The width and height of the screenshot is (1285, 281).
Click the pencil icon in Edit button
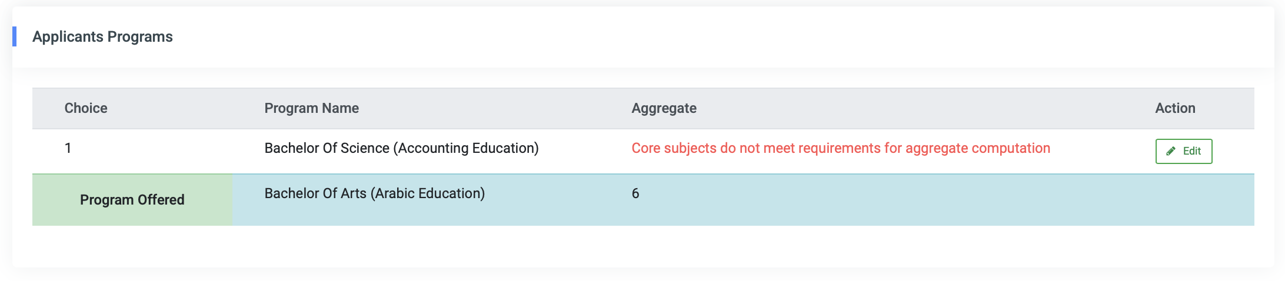click(1171, 151)
